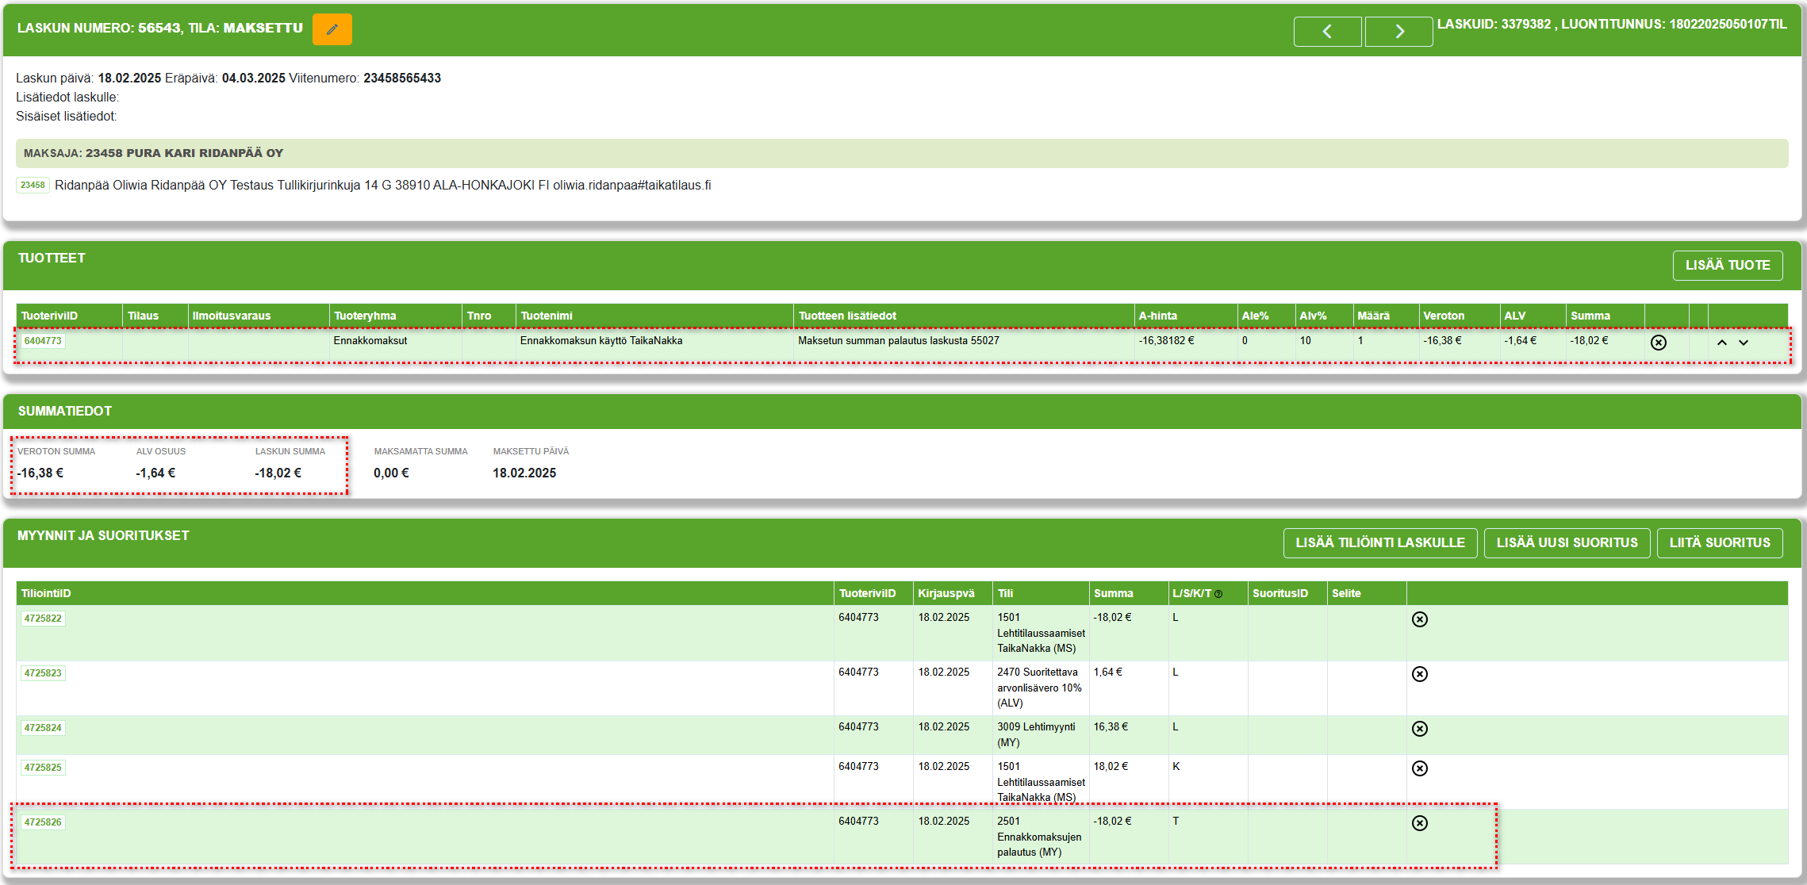Open posting ID 4725822 link
The image size is (1807, 885).
[x=43, y=619]
